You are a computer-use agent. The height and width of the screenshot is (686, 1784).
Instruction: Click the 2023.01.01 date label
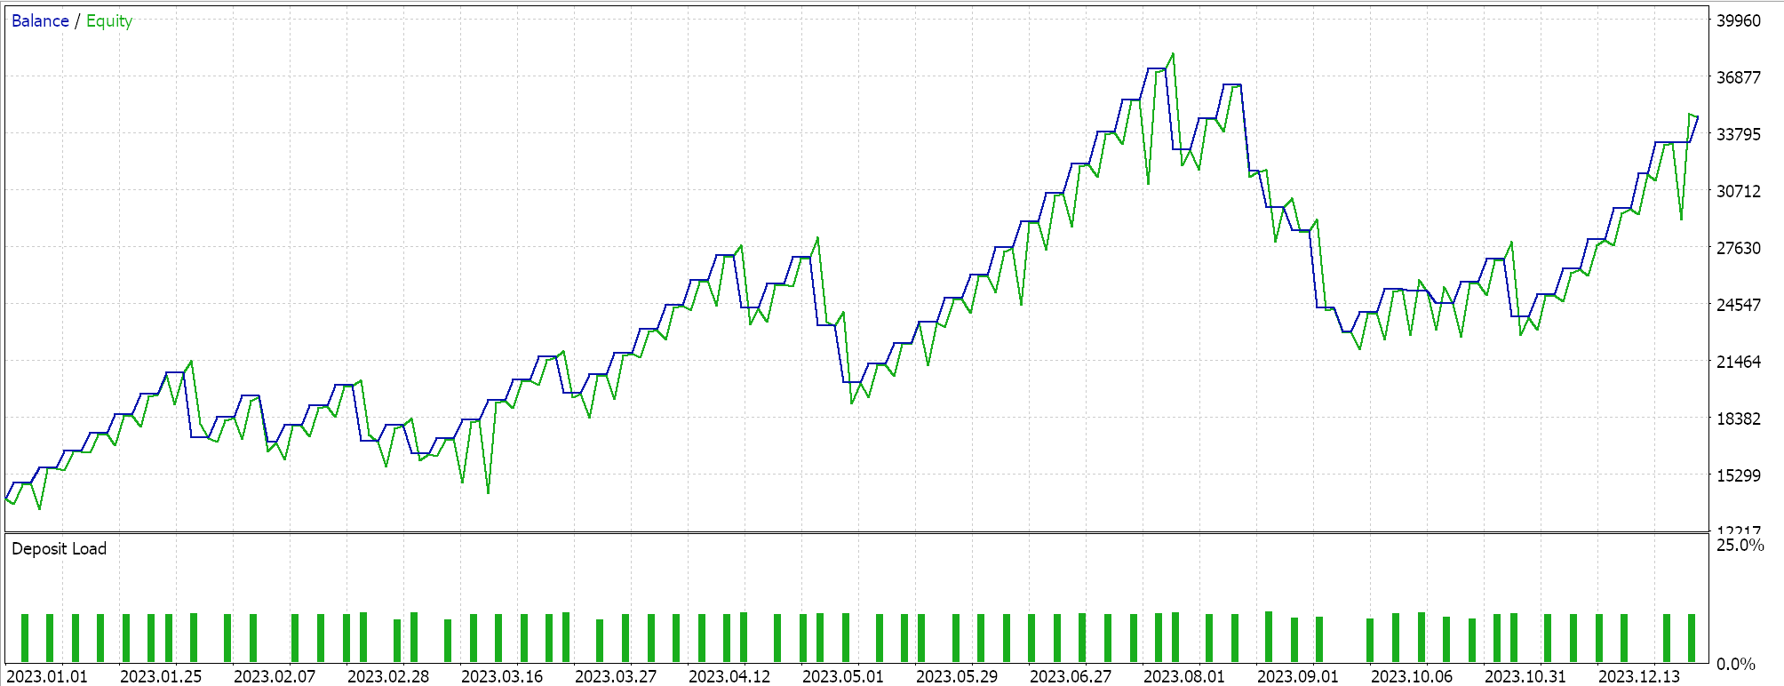point(47,676)
